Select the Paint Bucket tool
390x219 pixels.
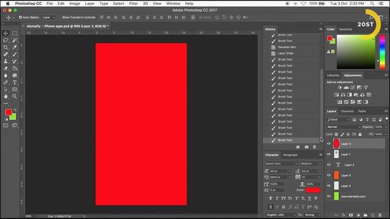click(x=15, y=68)
